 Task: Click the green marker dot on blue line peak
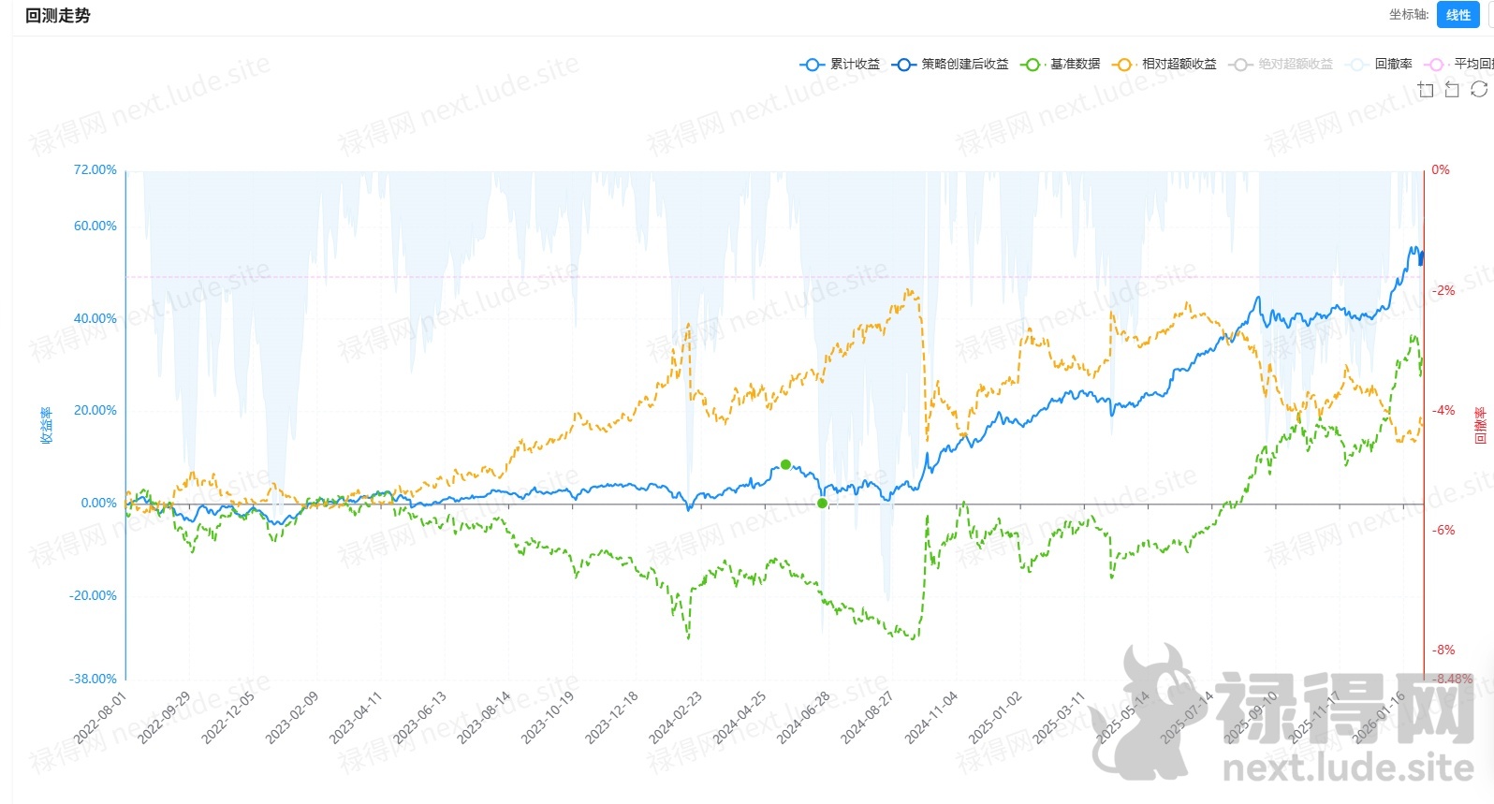click(x=785, y=464)
